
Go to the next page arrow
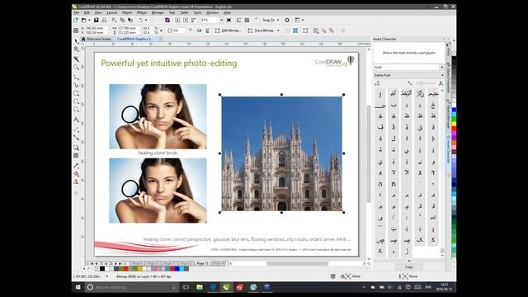(x=115, y=264)
